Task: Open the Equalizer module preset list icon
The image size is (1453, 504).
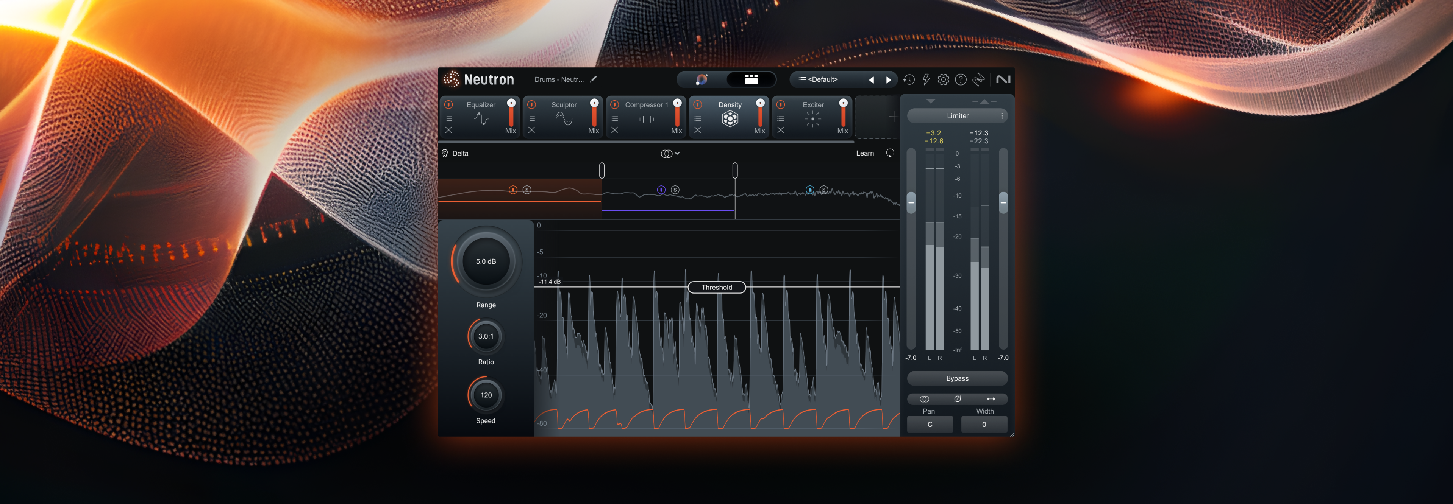Action: [x=448, y=118]
